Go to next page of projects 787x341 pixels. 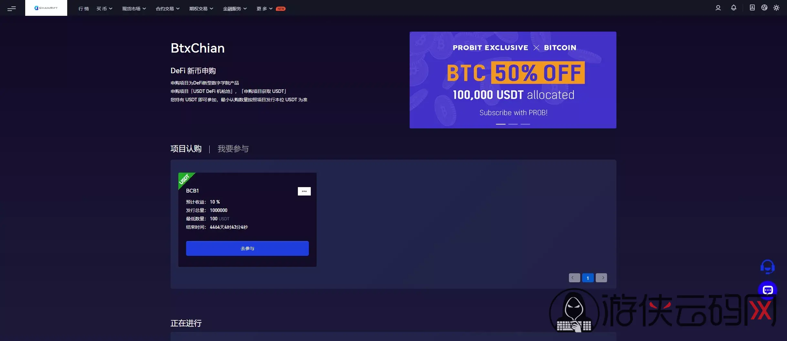pos(601,278)
